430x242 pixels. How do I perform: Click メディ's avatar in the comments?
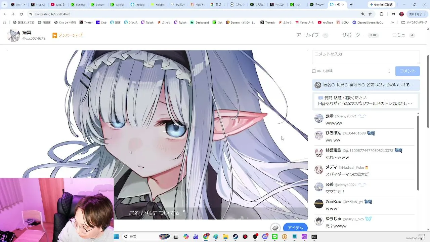319,170
